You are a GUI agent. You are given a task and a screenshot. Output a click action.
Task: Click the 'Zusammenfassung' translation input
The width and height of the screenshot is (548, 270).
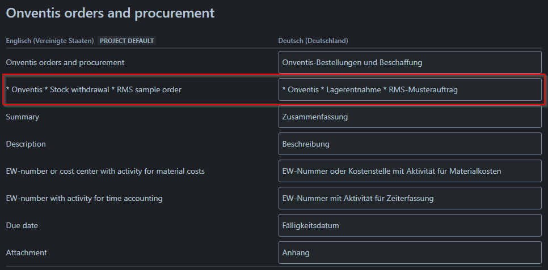pos(410,117)
